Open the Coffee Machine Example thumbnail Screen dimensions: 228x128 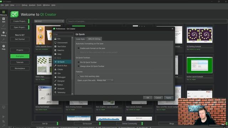point(44,35)
